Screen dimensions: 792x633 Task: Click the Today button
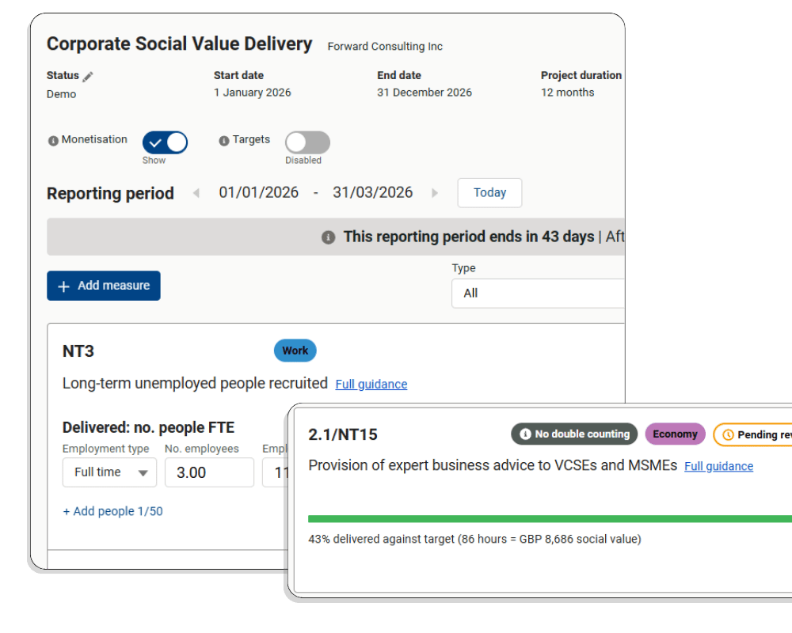tap(489, 193)
